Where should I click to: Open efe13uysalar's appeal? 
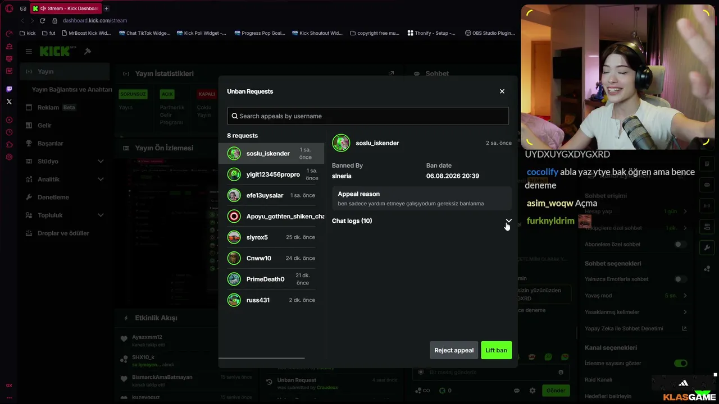click(271, 195)
